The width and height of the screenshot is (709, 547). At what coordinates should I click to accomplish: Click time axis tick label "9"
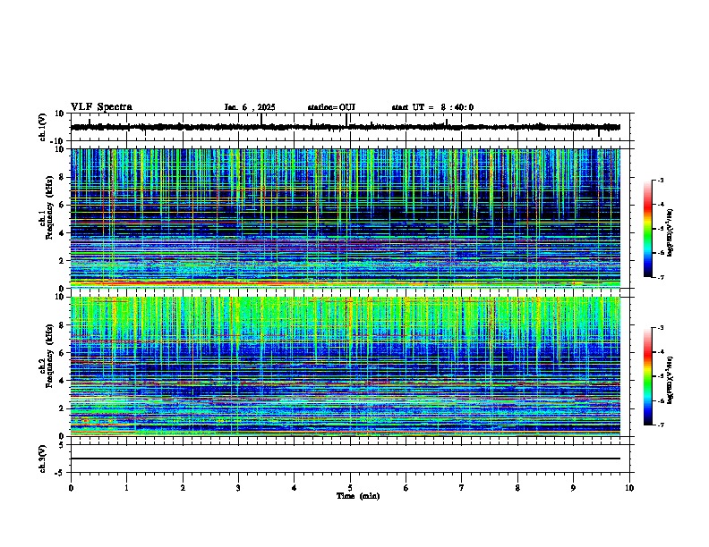(573, 488)
